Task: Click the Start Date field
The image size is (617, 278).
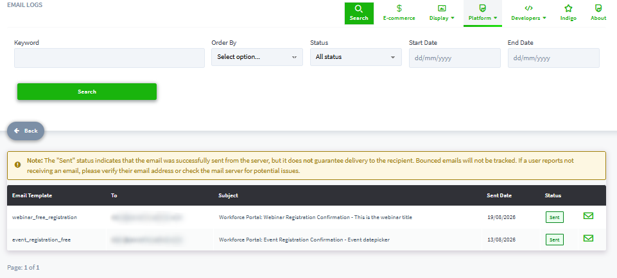Action: pos(455,58)
